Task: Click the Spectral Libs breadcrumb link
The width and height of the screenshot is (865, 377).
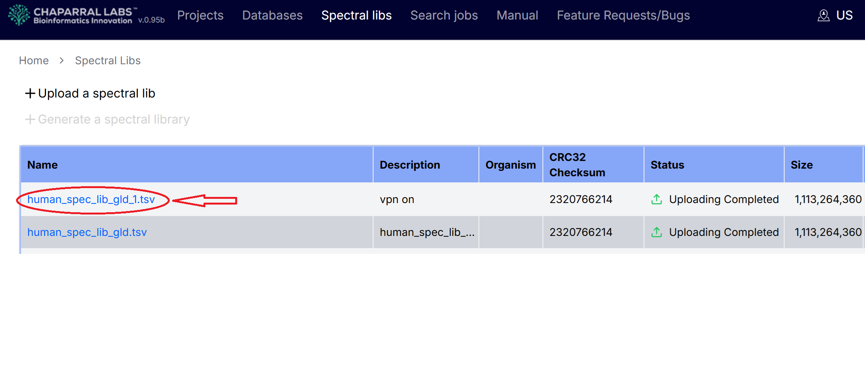Action: 108,60
